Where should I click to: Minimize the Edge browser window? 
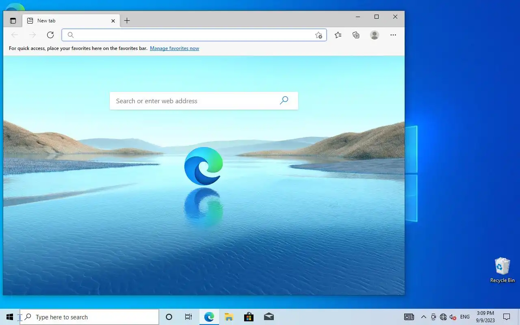[358, 17]
